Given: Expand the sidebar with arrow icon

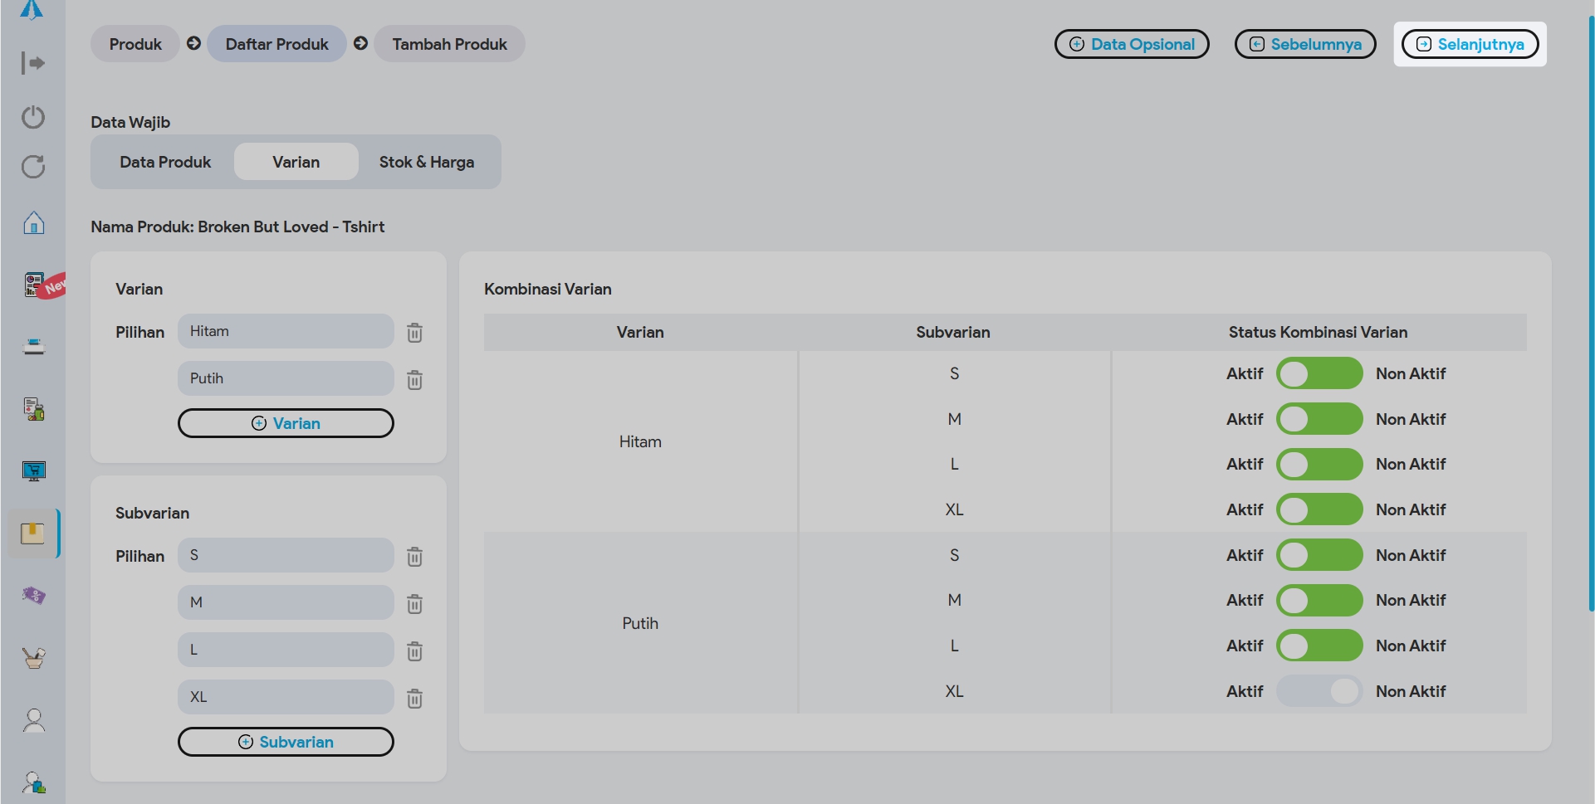Looking at the screenshot, I should 33,63.
